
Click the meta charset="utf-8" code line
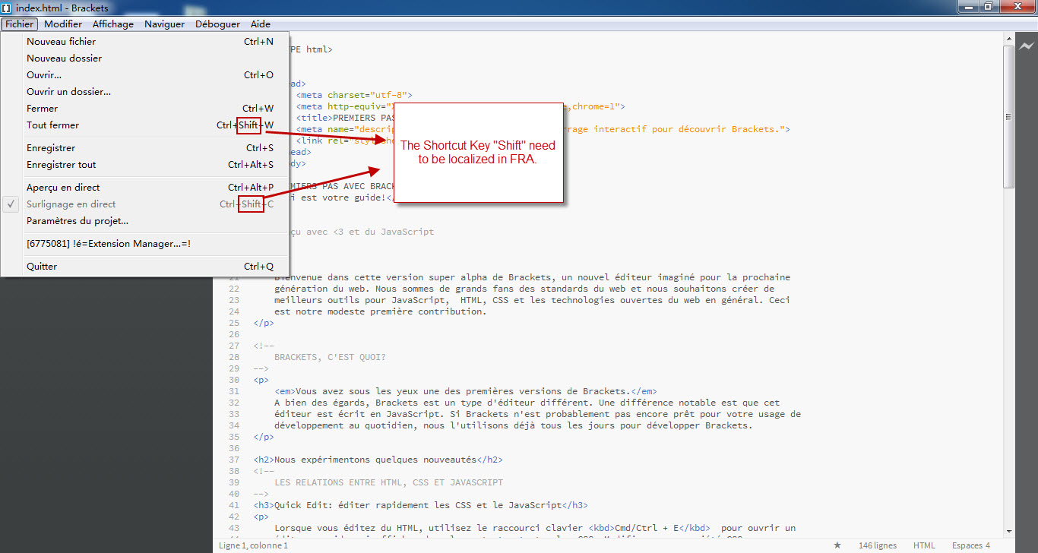[x=354, y=95]
